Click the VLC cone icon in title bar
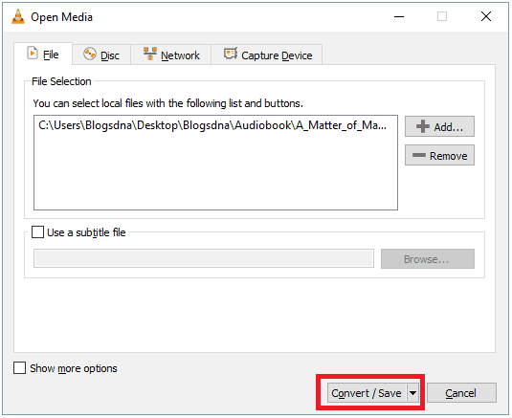 coord(18,16)
